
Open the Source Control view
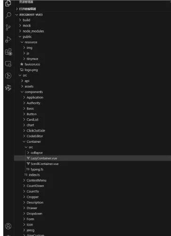[x=8, y=27]
